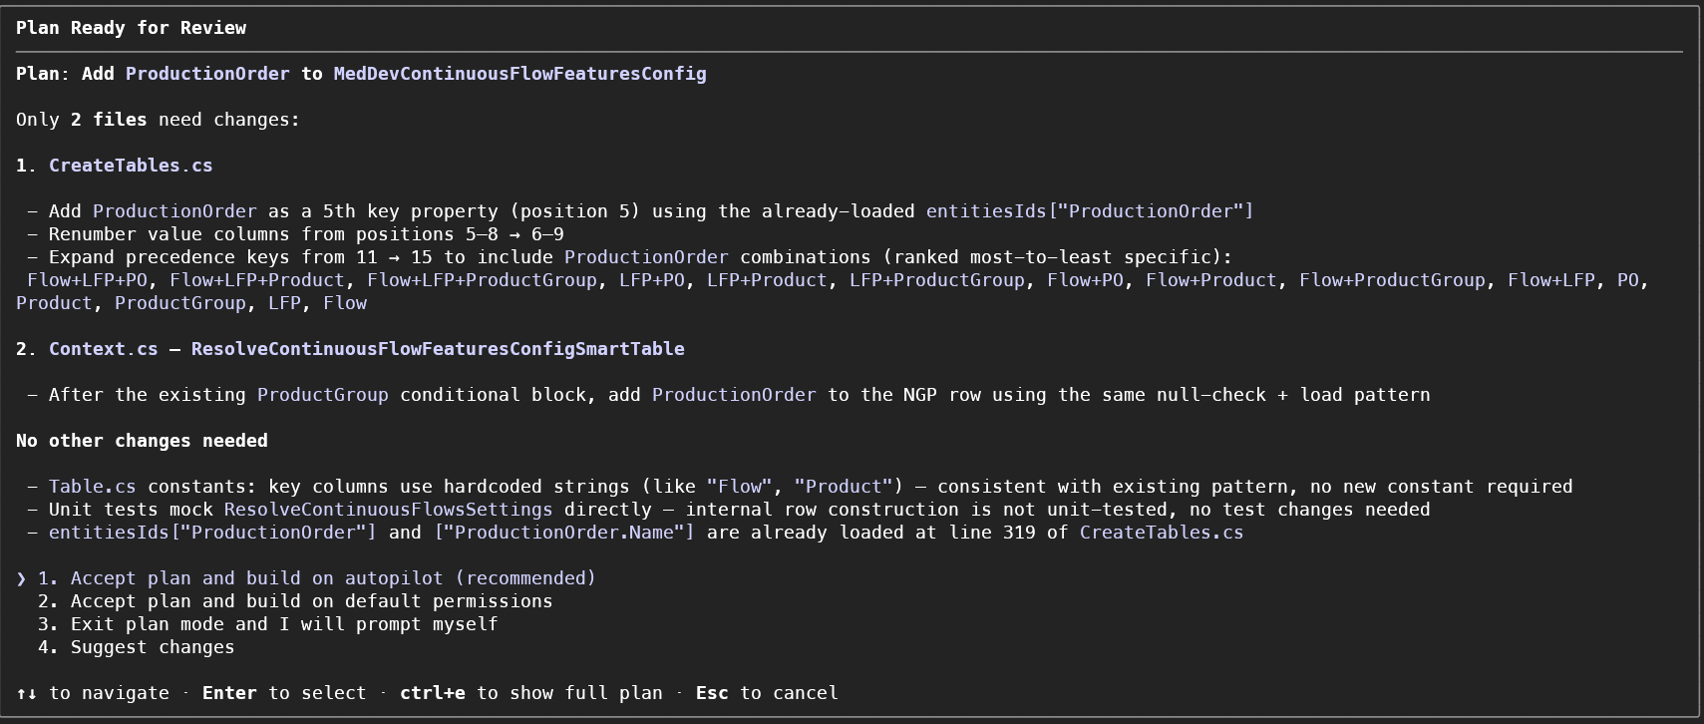Click the Flow+LFP+ProductGroup combination
This screenshot has height=724, width=1704.
click(x=482, y=280)
